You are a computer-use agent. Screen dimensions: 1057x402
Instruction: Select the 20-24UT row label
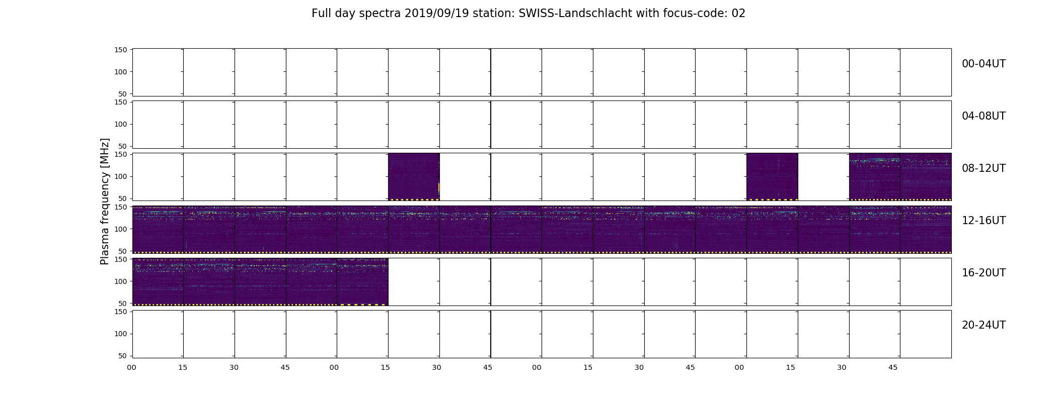pyautogui.click(x=984, y=325)
